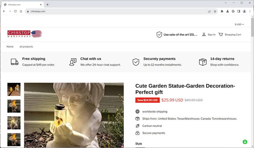Click the 14-day returns box icon
Screen dimensions: 254x148
coord(203,62)
